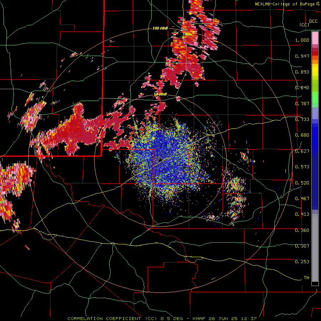Pick the light pink segment of the color bar
This screenshot has height=321, width=321.
click(315, 38)
